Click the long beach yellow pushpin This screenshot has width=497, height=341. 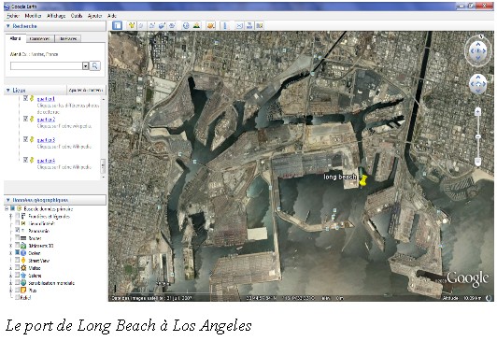coord(363,180)
